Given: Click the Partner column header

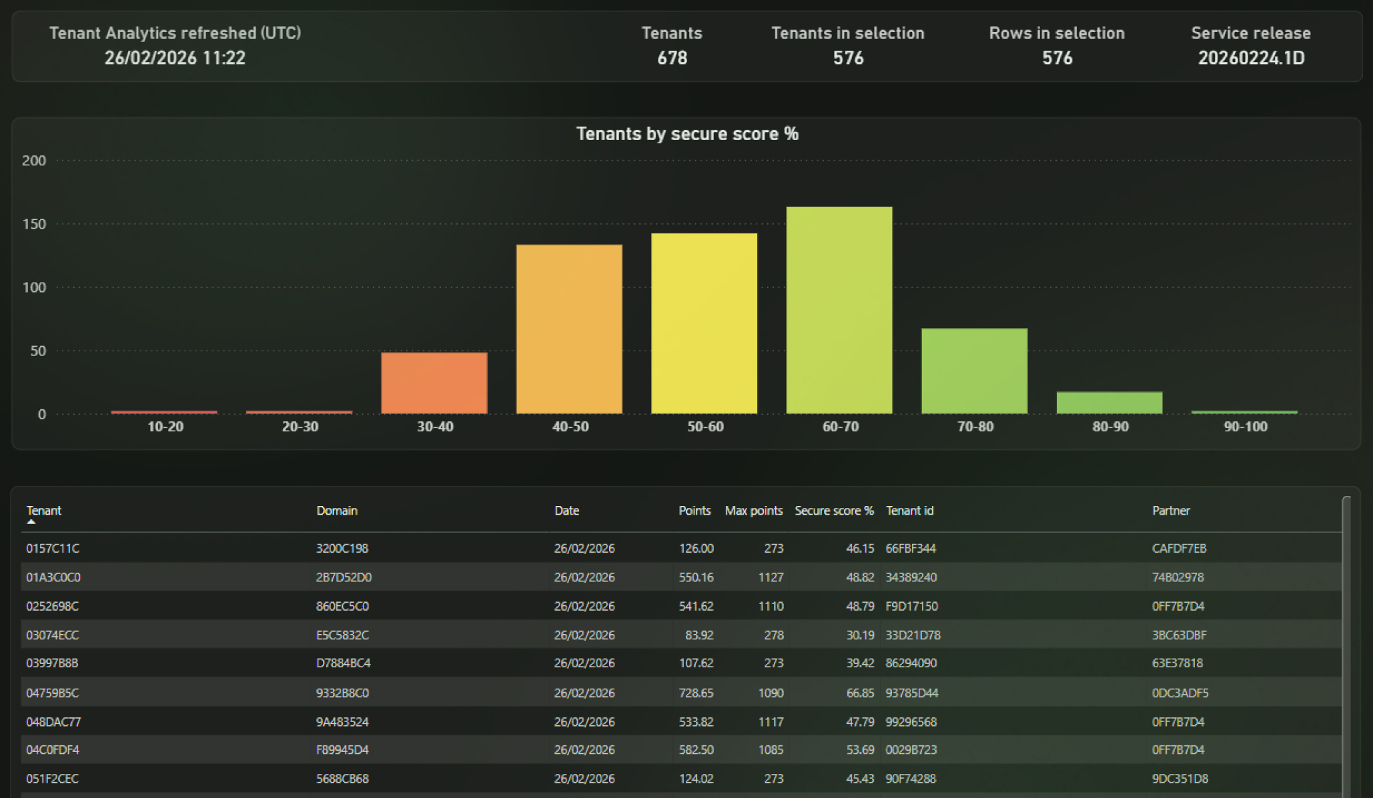Looking at the screenshot, I should tap(1171, 511).
